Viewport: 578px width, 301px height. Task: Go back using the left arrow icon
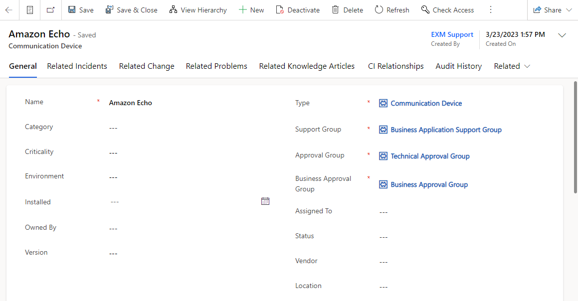click(x=9, y=10)
